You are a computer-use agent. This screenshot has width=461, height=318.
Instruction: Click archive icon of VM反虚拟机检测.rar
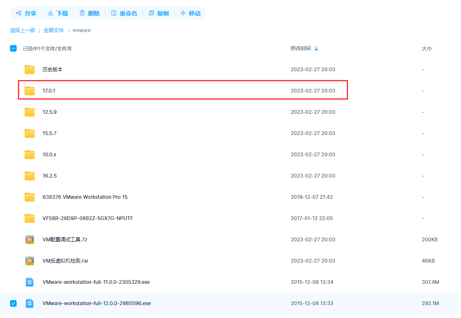point(30,260)
